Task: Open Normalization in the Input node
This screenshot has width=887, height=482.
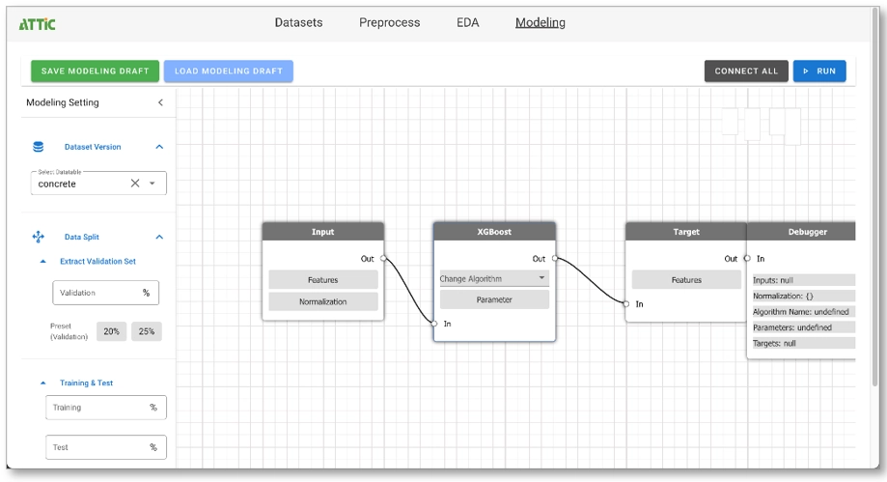Action: point(323,301)
